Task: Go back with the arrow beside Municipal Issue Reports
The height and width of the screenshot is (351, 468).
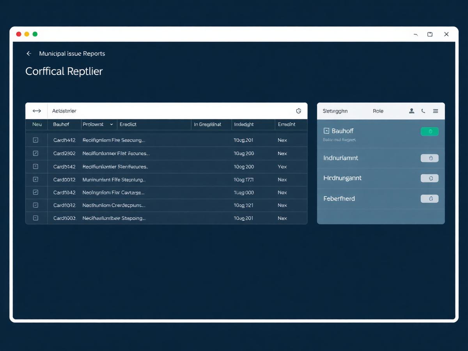Action: 28,53
